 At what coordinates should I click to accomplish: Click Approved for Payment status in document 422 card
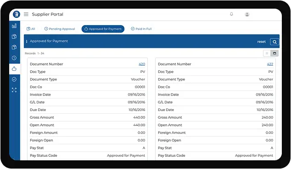[254, 155]
